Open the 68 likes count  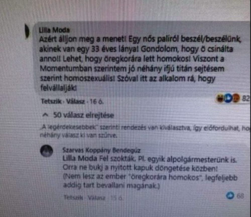coord(240,196)
